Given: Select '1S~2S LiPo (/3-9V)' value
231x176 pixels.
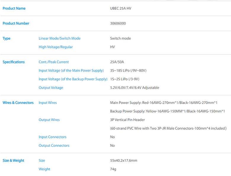Looking at the screenshot, I should 125,79.
